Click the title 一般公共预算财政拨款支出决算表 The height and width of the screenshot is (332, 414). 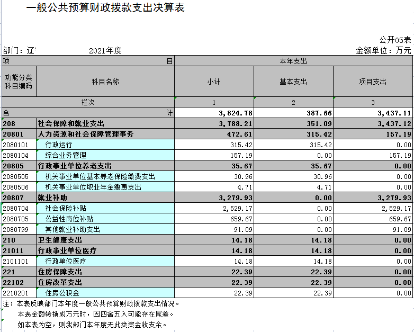click(105, 8)
